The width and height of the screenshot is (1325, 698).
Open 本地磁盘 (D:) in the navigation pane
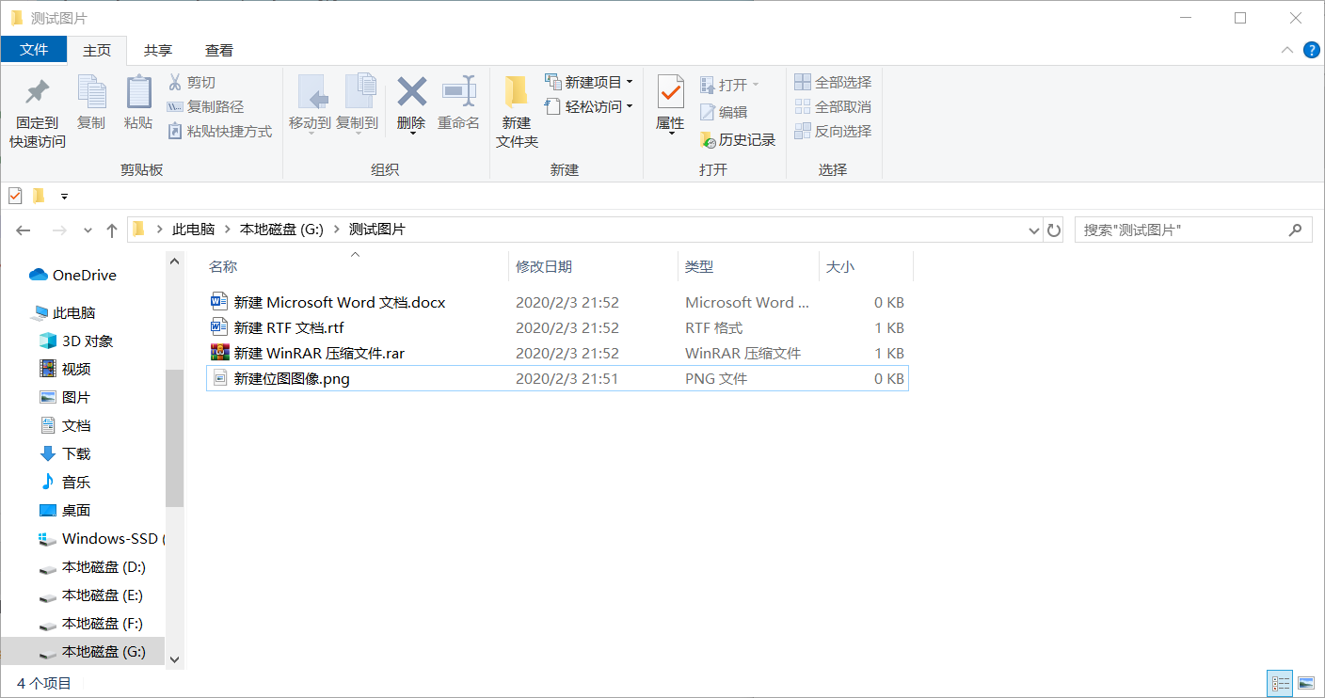pyautogui.click(x=92, y=567)
